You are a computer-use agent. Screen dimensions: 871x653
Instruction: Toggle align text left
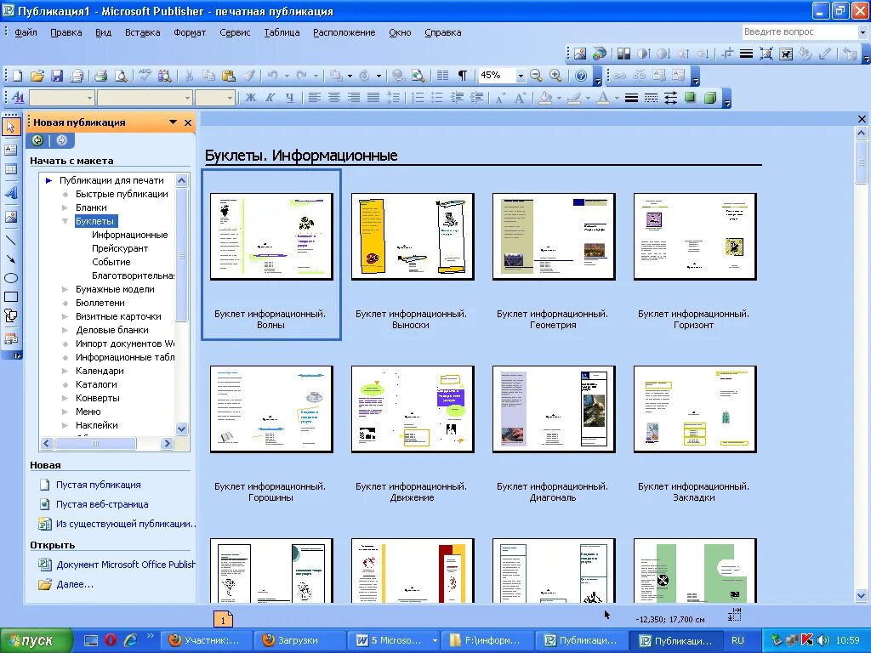pos(315,98)
